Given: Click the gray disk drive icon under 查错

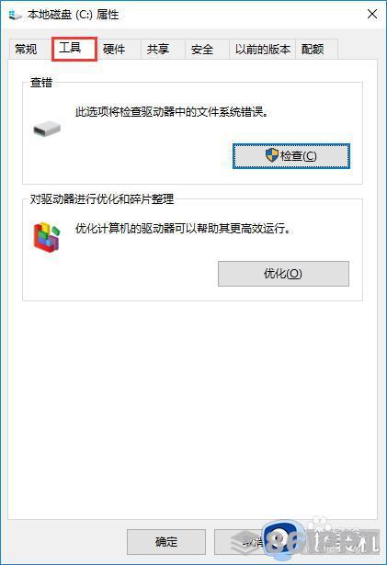Looking at the screenshot, I should [47, 129].
